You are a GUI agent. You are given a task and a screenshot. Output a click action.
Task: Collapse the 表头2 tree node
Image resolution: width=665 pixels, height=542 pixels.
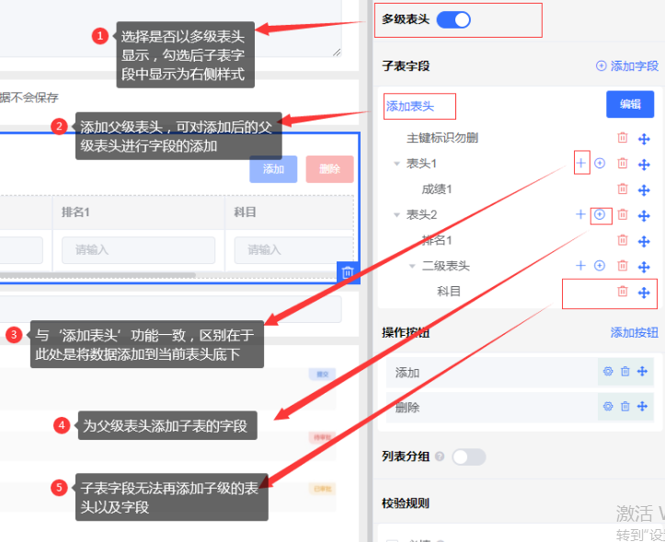click(x=396, y=215)
